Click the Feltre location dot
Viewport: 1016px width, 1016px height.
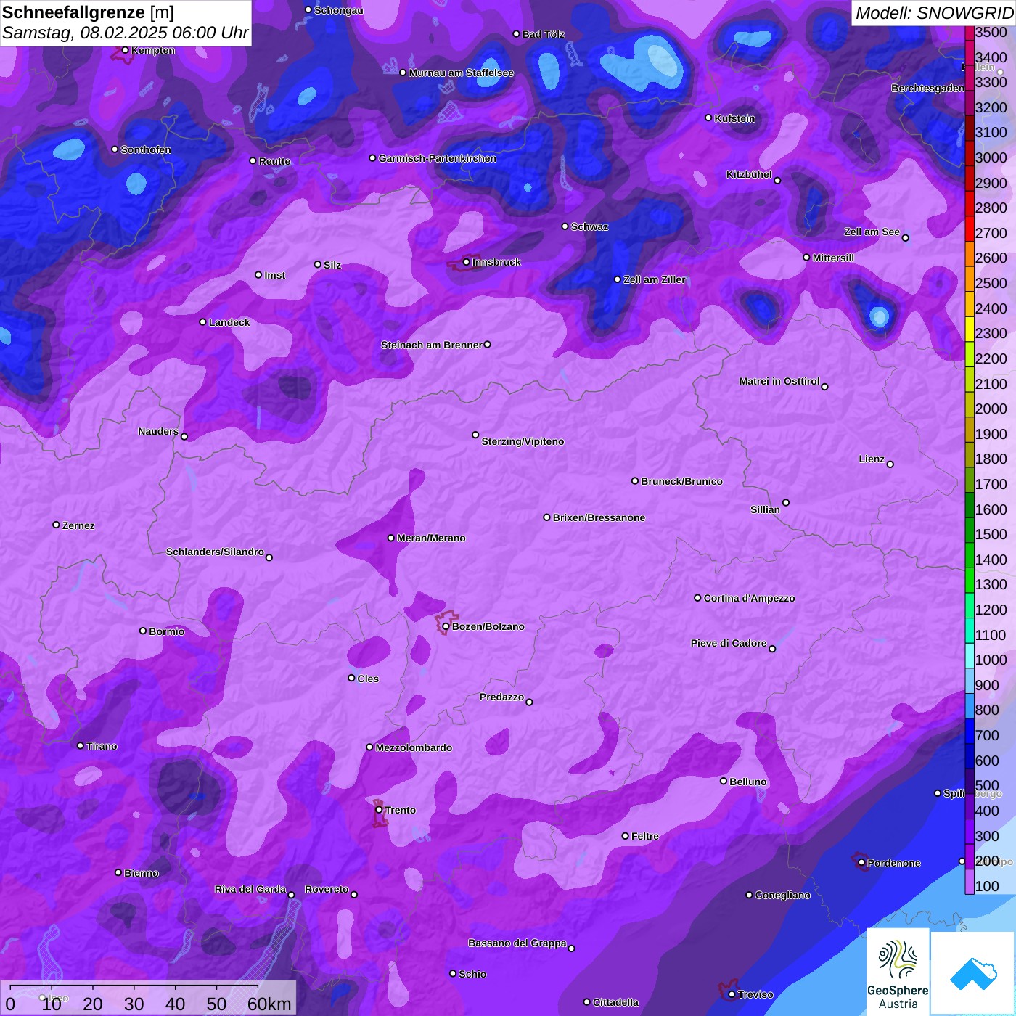click(625, 836)
